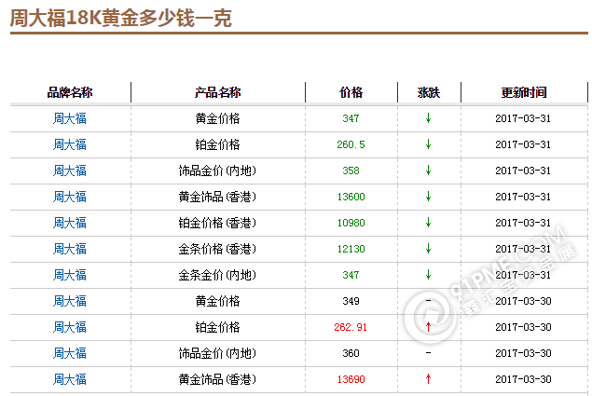592x396 pixels.
Task: Open 周大福 link in the 262.91 row
Action: coord(70,327)
